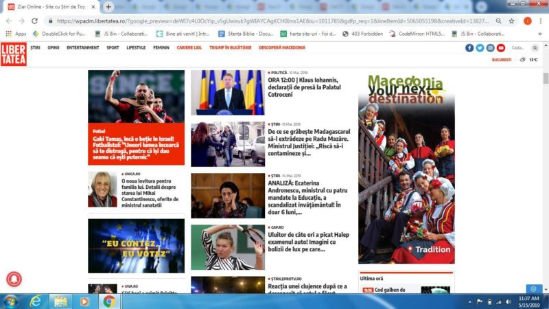
Task: Open the Bine ati venit bookmark
Action: [x=183, y=34]
